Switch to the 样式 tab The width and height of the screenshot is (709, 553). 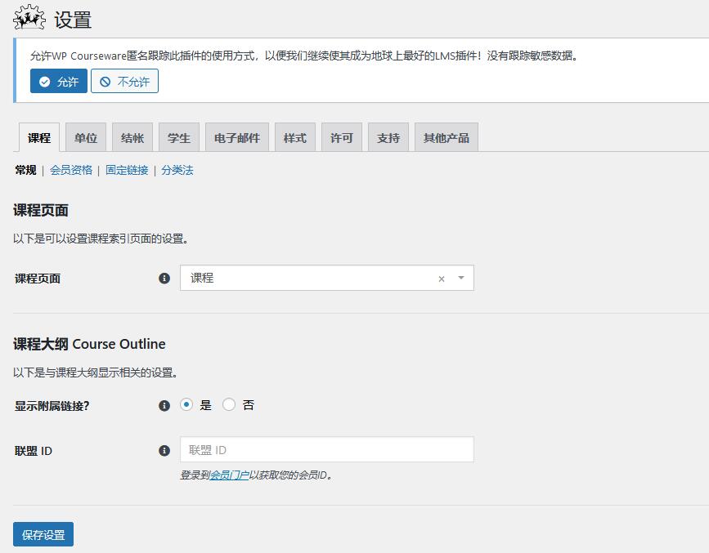[x=295, y=138]
